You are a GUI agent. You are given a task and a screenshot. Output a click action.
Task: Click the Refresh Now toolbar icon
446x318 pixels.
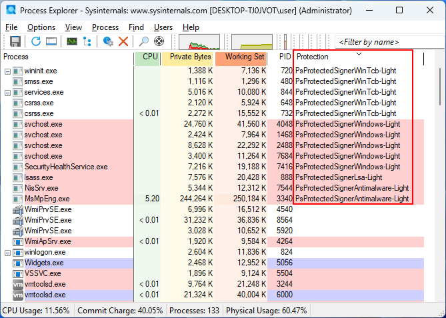coord(35,42)
